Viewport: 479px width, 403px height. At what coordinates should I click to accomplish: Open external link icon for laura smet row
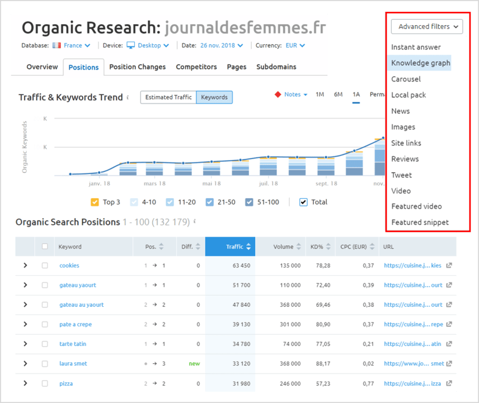(x=449, y=363)
